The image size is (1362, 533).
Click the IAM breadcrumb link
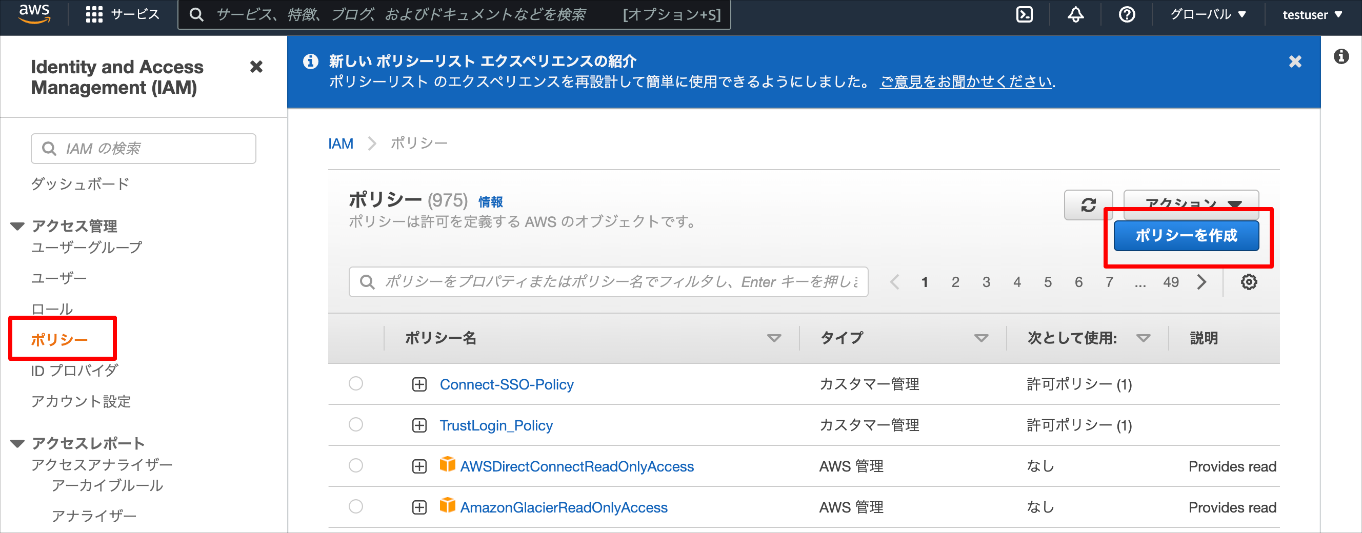coord(341,143)
